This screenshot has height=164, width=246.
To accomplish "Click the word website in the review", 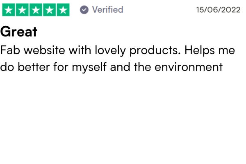I will click(x=44, y=50).
